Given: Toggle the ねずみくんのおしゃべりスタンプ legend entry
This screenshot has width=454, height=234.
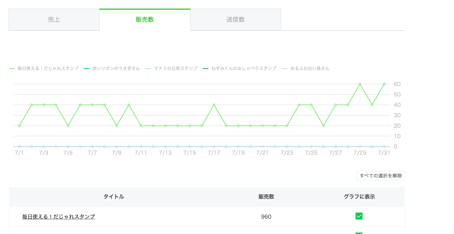Looking at the screenshot, I should 239,69.
